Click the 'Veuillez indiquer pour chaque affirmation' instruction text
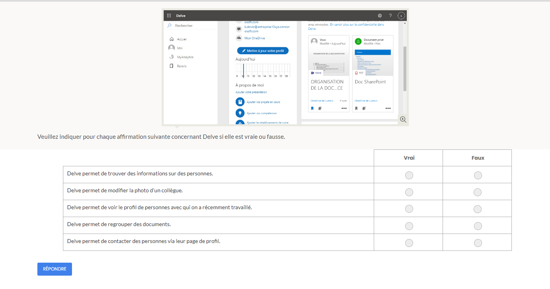The height and width of the screenshot is (289, 550). 161,137
